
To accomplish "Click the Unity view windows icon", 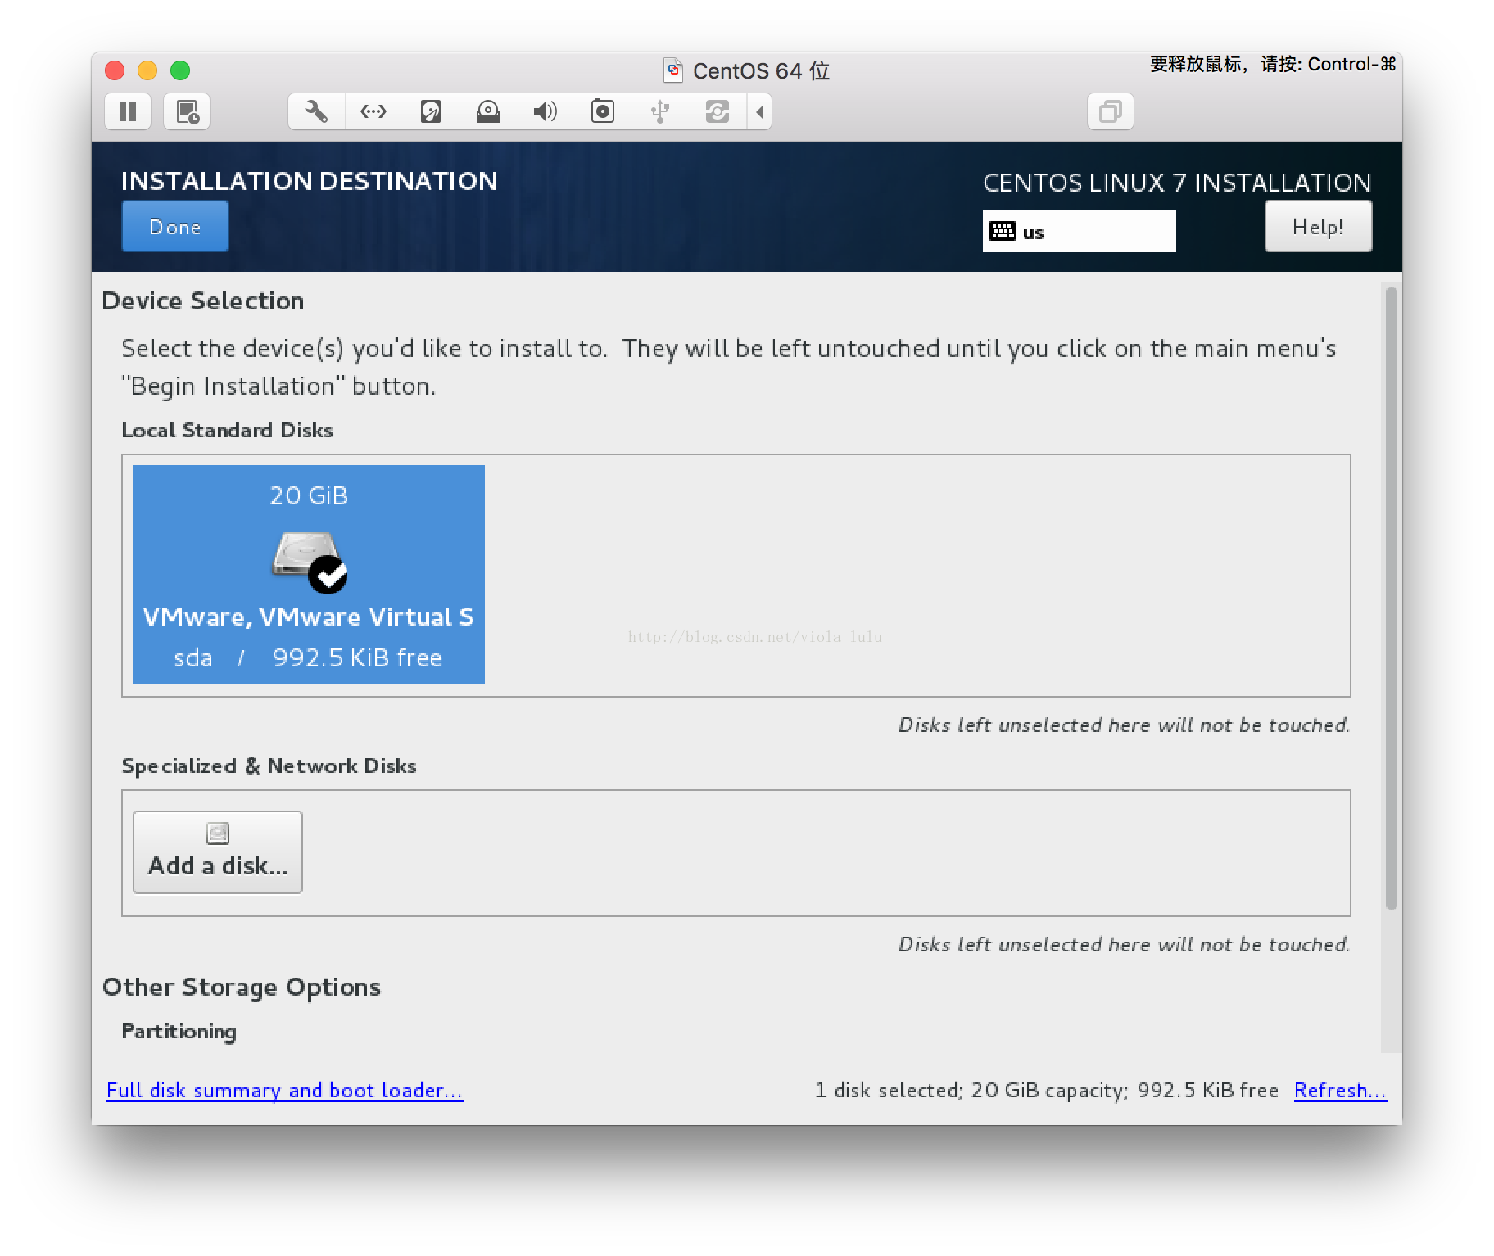I will (1111, 111).
